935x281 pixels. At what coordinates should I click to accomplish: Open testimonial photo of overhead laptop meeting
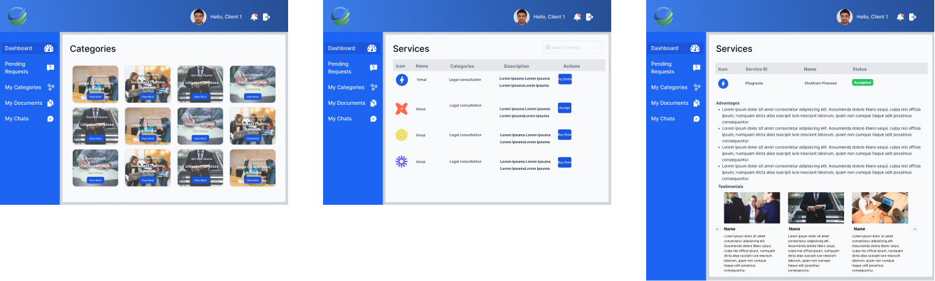880,208
